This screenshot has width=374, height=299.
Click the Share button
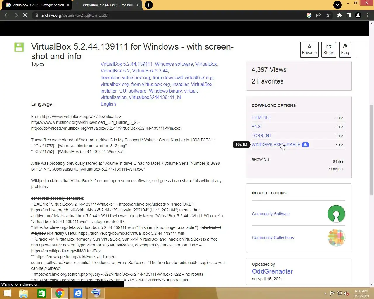(329, 49)
